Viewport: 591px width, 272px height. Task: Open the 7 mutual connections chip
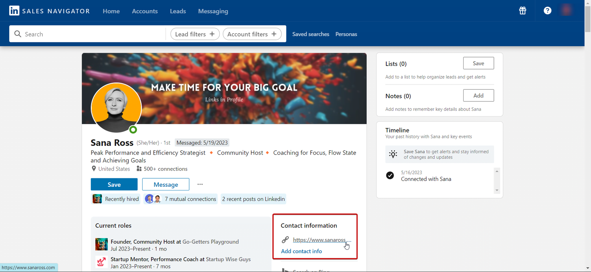pos(181,199)
